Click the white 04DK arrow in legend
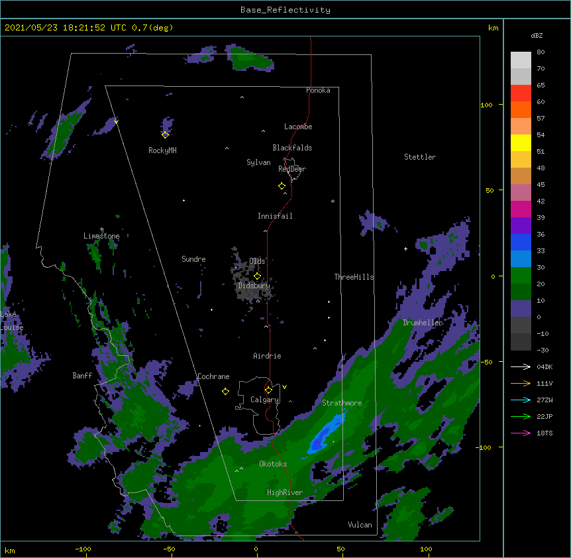The image size is (571, 558). tap(521, 366)
